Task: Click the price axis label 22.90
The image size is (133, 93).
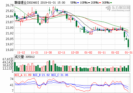Action: [9, 28]
